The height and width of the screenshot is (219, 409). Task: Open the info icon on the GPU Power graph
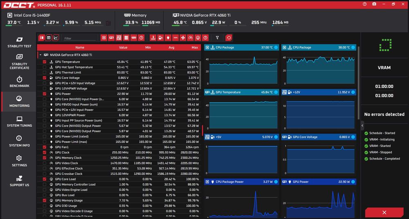click(x=353, y=182)
